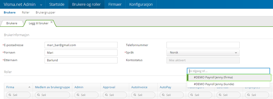Click the Telefonnummer input field
The image size is (273, 99).
(x=203, y=45)
